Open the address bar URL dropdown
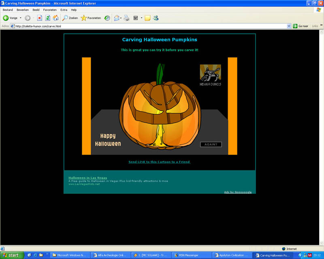Screen dimensions: 324x259 pyautogui.click(x=289, y=26)
